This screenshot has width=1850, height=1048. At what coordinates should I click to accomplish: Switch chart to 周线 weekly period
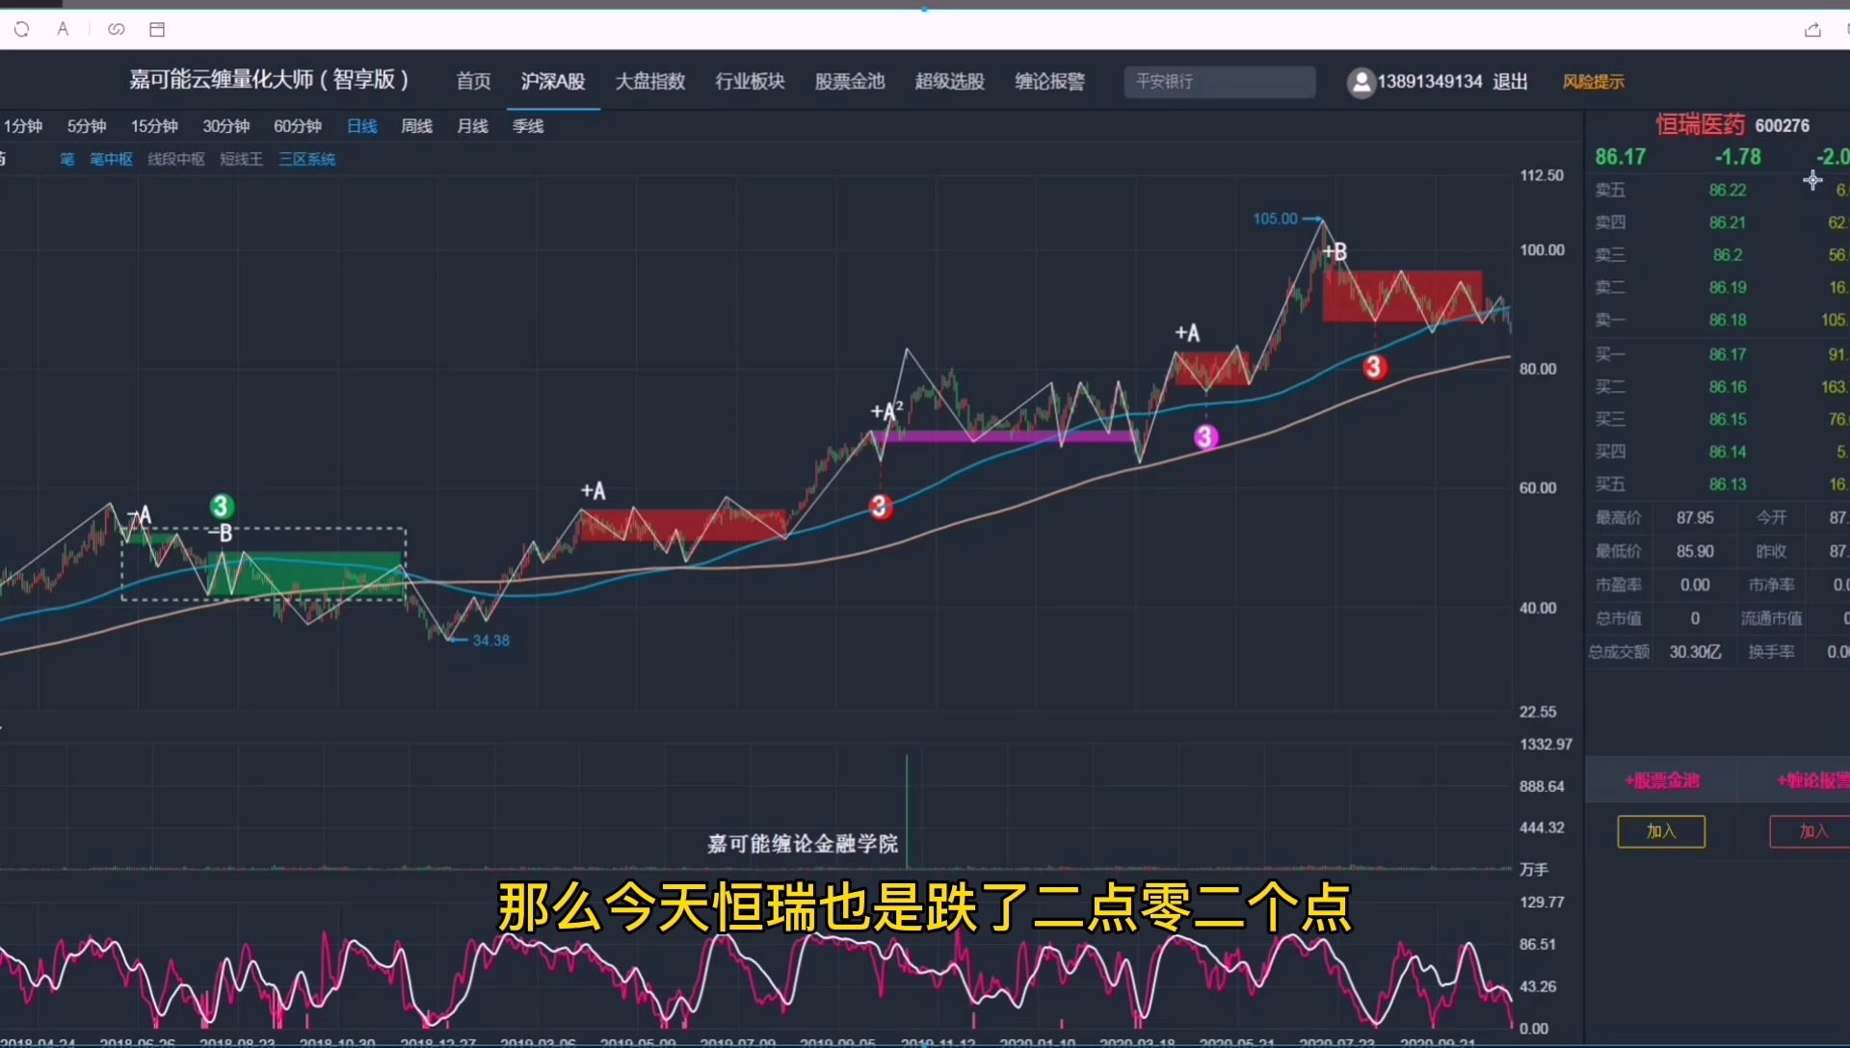(x=417, y=126)
